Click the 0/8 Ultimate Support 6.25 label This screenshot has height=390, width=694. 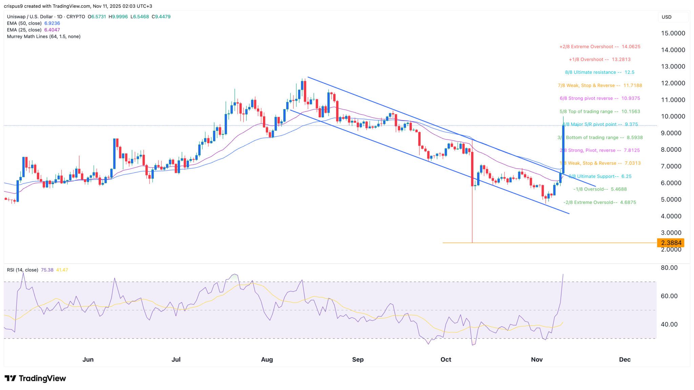pos(599,176)
